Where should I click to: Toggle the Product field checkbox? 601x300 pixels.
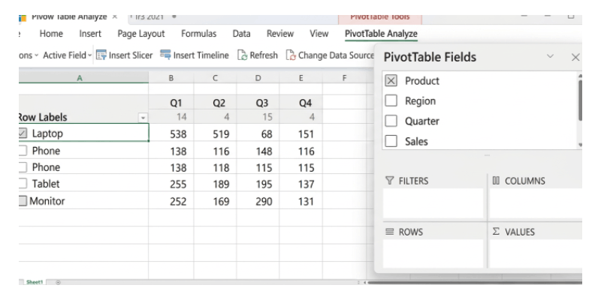coord(391,81)
